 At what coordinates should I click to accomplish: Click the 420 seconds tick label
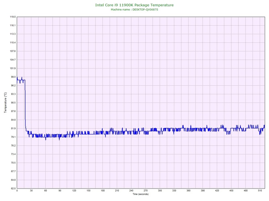coord(217,191)
